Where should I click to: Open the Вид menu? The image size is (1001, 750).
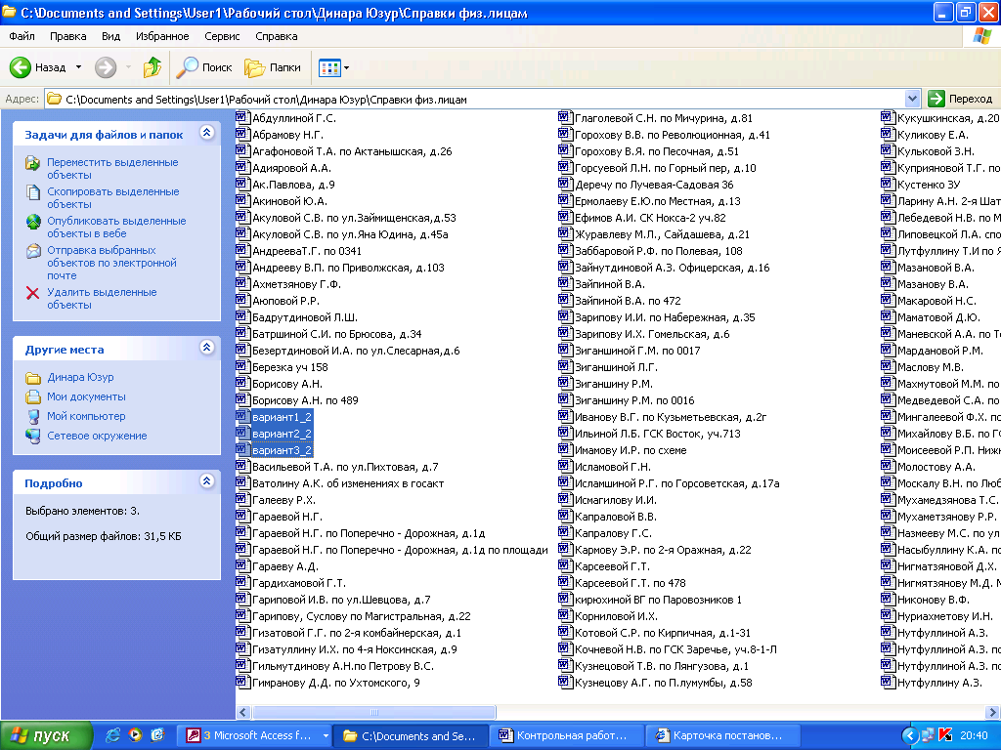click(x=110, y=36)
